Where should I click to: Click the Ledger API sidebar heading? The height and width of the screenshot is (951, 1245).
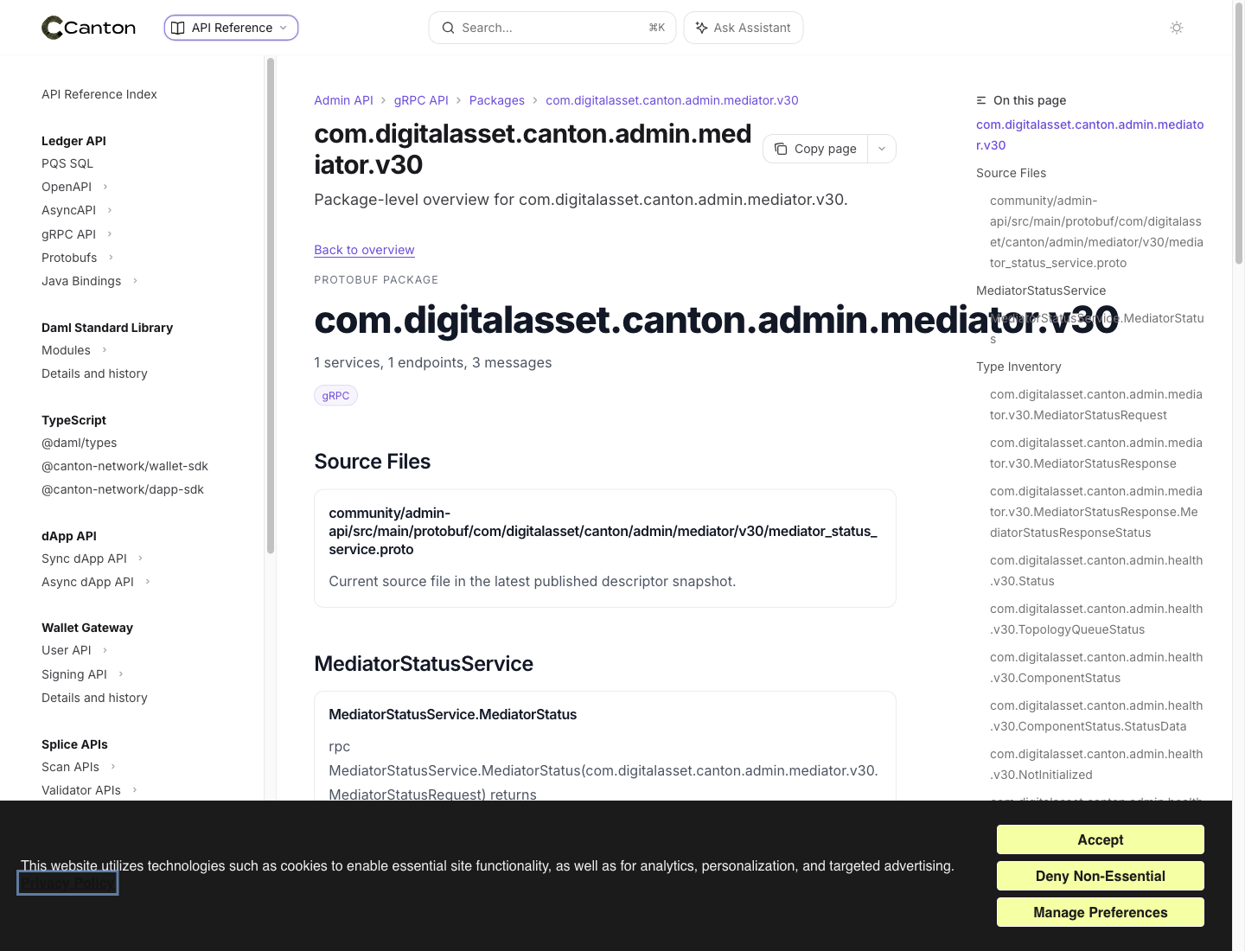[73, 141]
